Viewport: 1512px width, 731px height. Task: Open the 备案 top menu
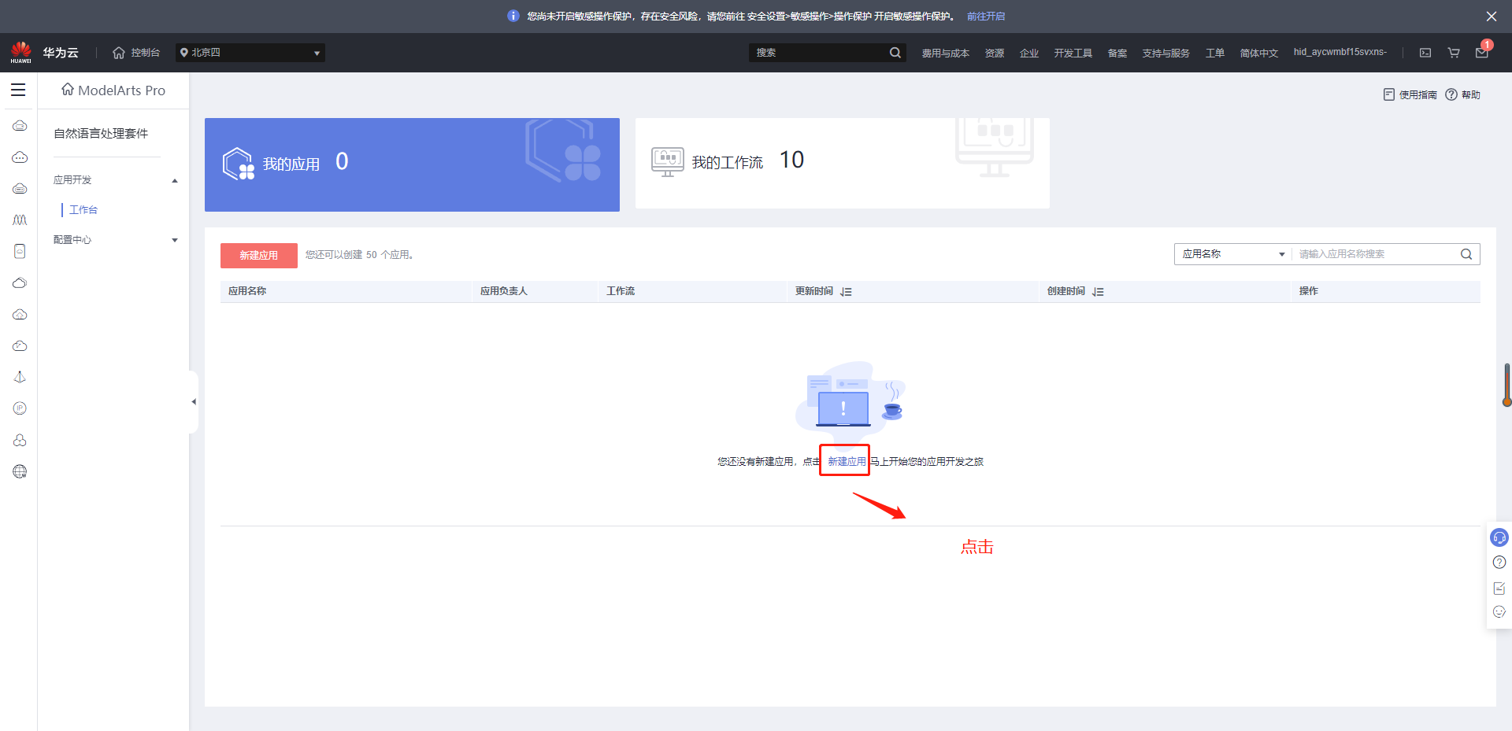pyautogui.click(x=1117, y=53)
